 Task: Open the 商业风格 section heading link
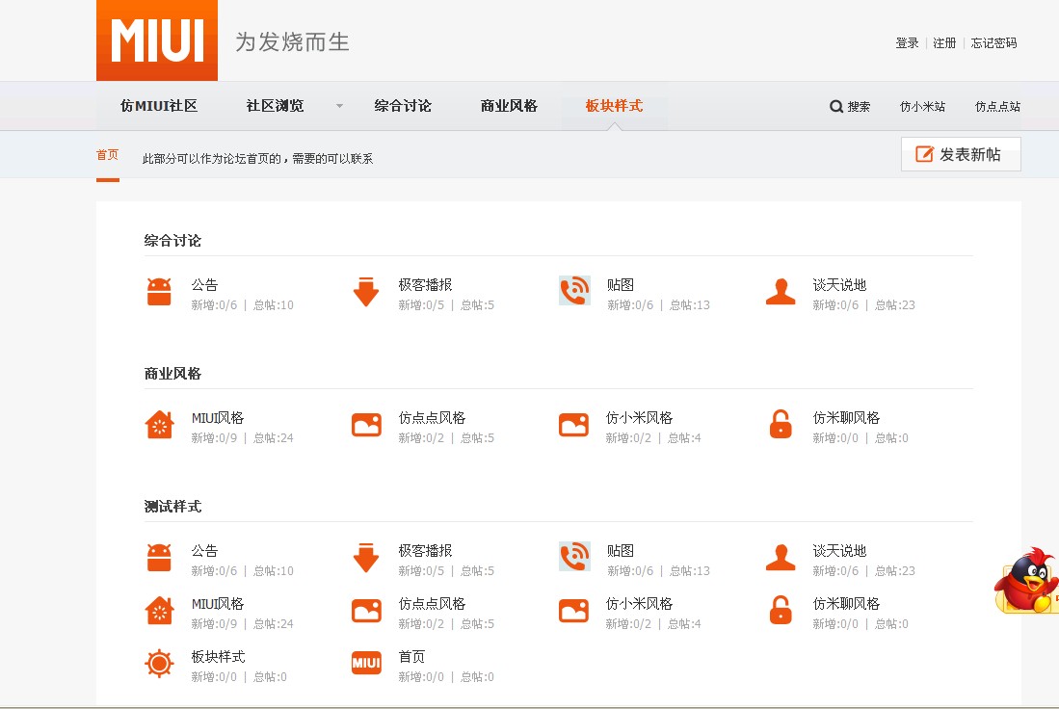point(172,374)
